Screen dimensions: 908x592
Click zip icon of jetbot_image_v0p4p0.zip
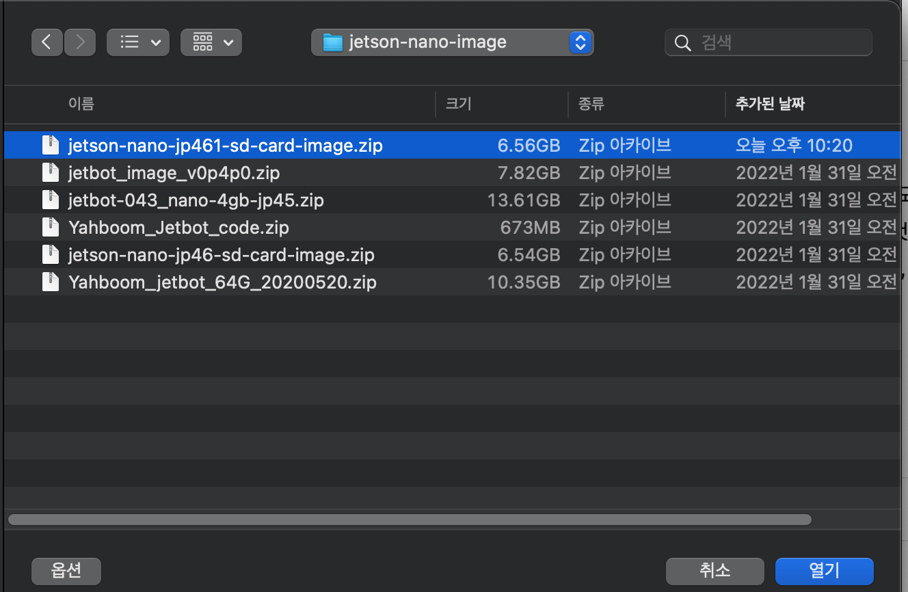click(51, 172)
